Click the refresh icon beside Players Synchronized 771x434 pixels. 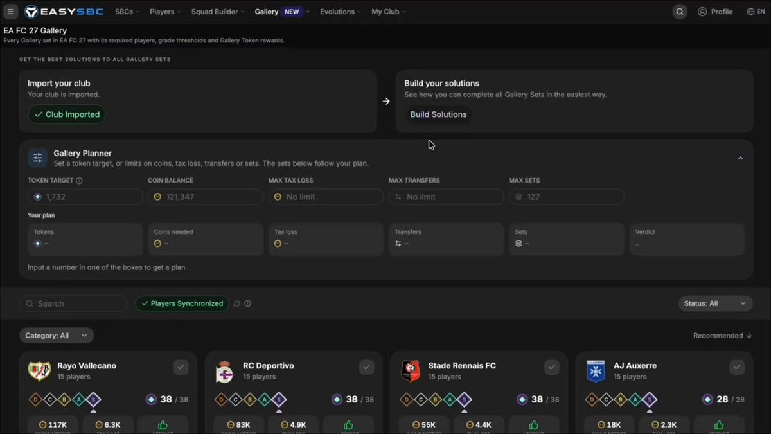point(236,303)
